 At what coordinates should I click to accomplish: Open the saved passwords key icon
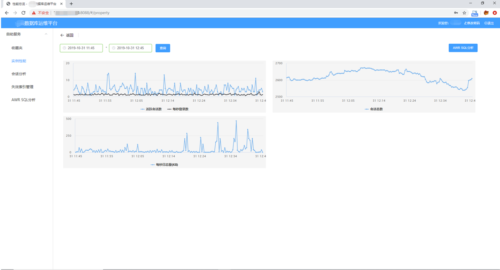456,13
